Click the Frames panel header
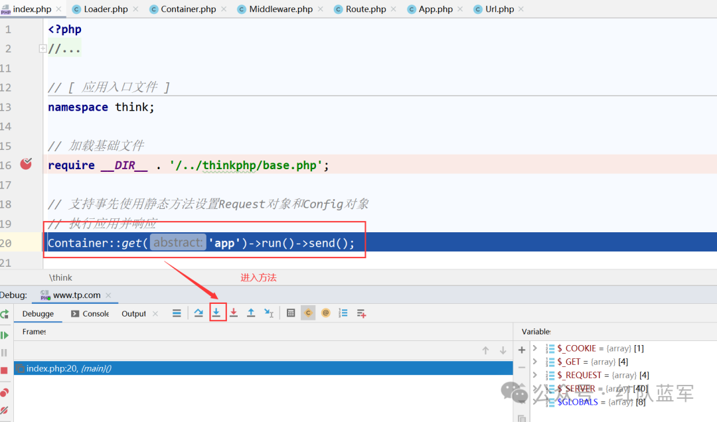The width and height of the screenshot is (717, 422). tap(35, 332)
